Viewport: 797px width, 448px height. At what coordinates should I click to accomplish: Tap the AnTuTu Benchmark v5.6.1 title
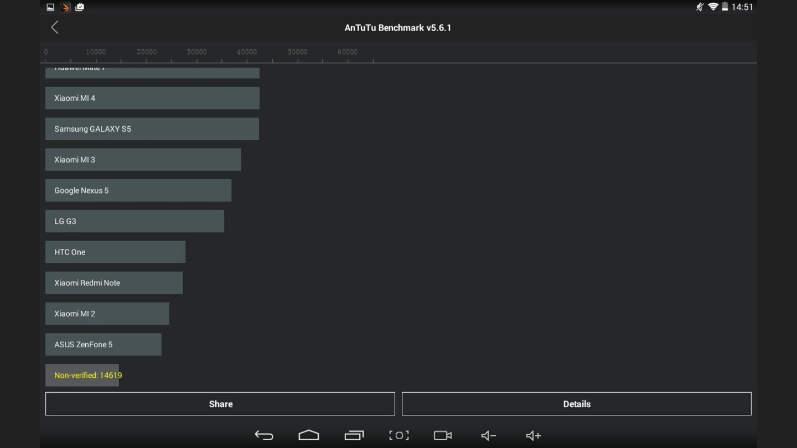pos(398,28)
